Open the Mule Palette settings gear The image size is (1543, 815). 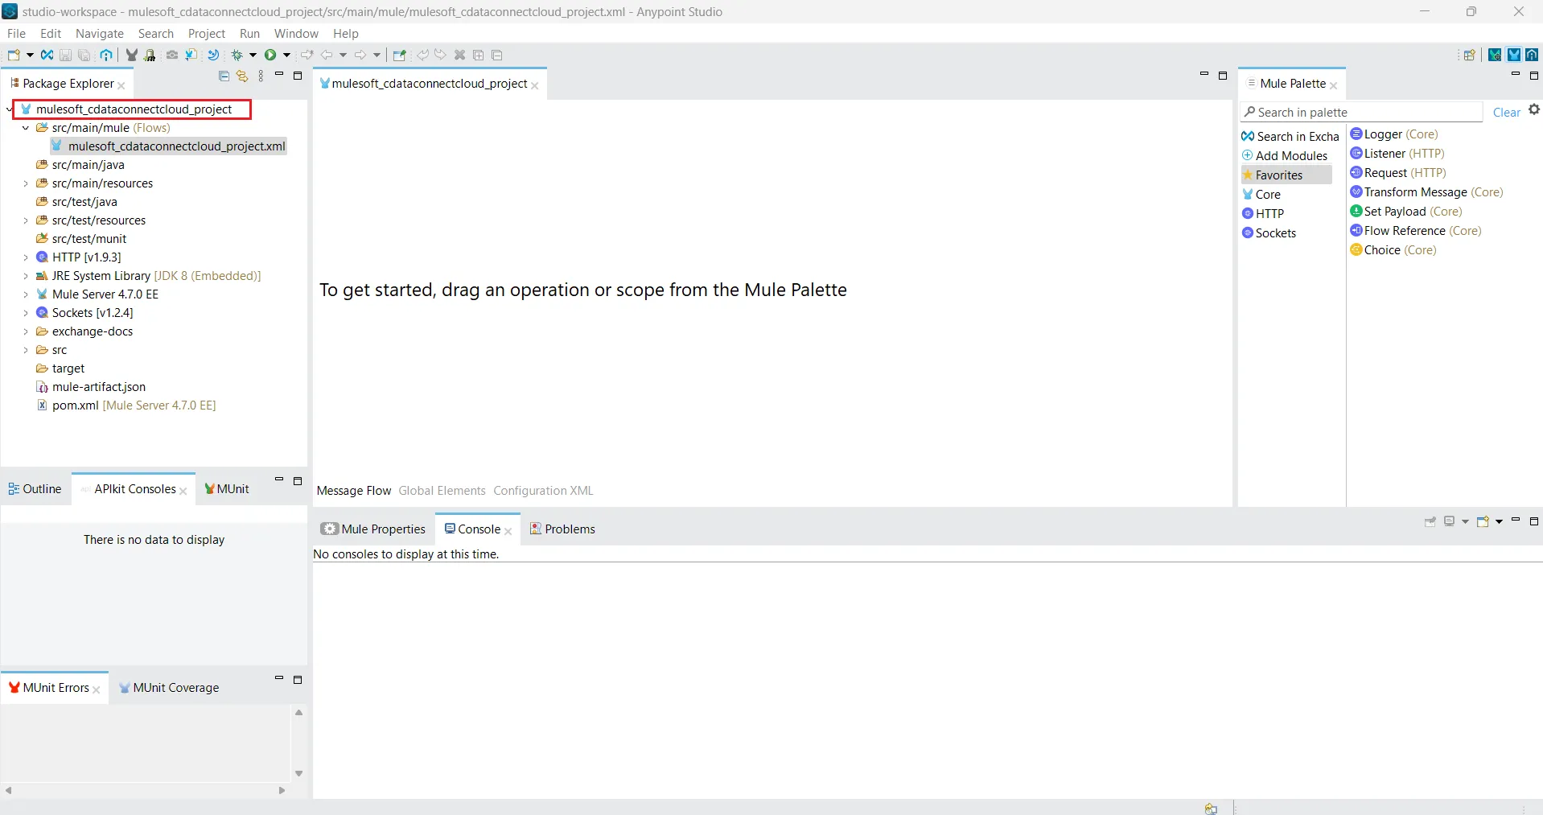click(1534, 109)
